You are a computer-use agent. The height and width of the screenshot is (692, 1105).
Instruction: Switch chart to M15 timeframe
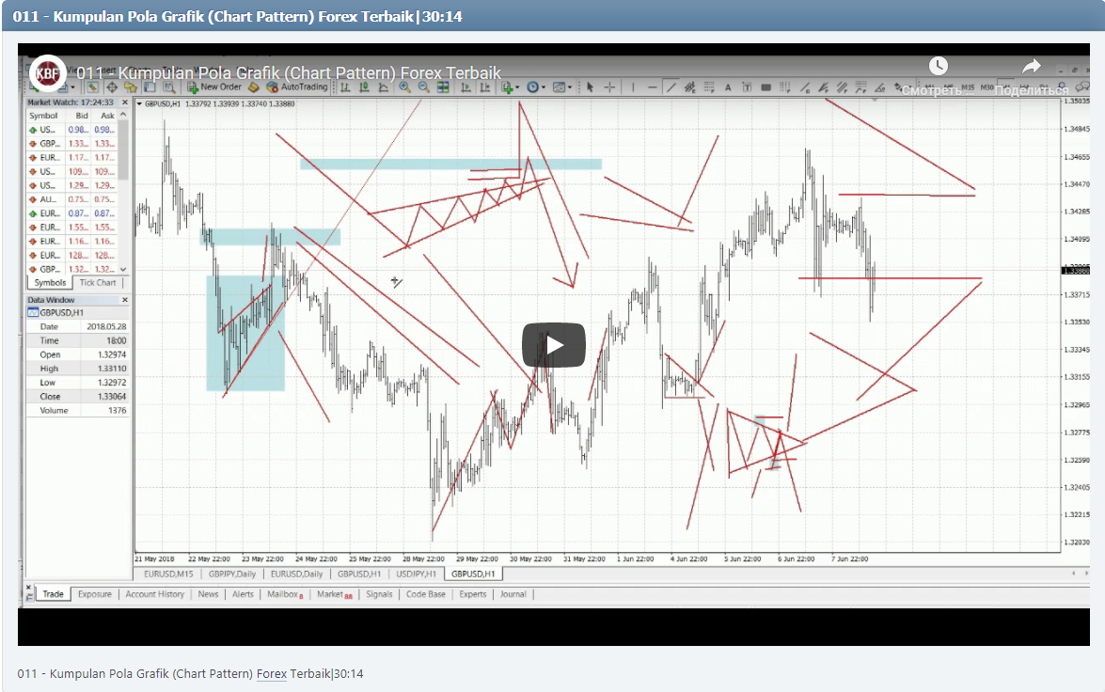[971, 86]
